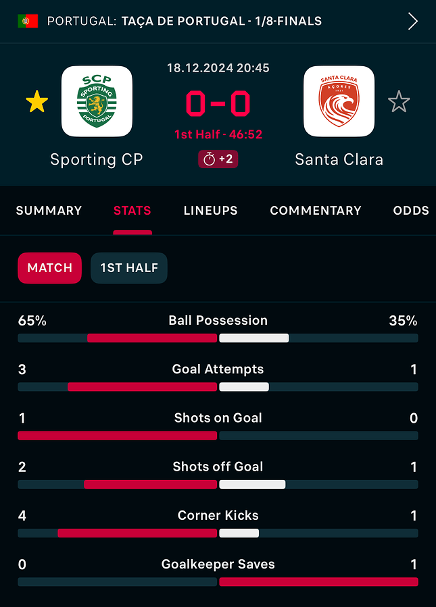Image resolution: width=436 pixels, height=607 pixels.
Task: Tap the Santa Clara team name
Action: point(339,159)
